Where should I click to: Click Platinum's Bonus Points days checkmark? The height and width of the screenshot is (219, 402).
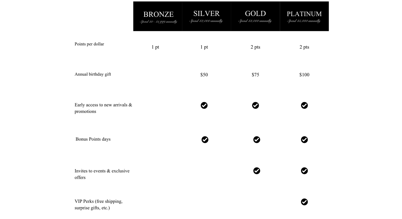[x=304, y=140]
